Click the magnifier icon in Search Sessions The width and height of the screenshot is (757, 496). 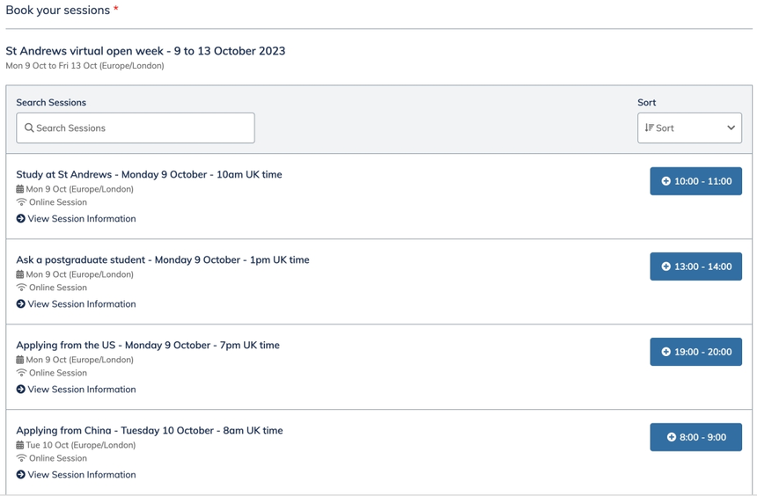(29, 128)
